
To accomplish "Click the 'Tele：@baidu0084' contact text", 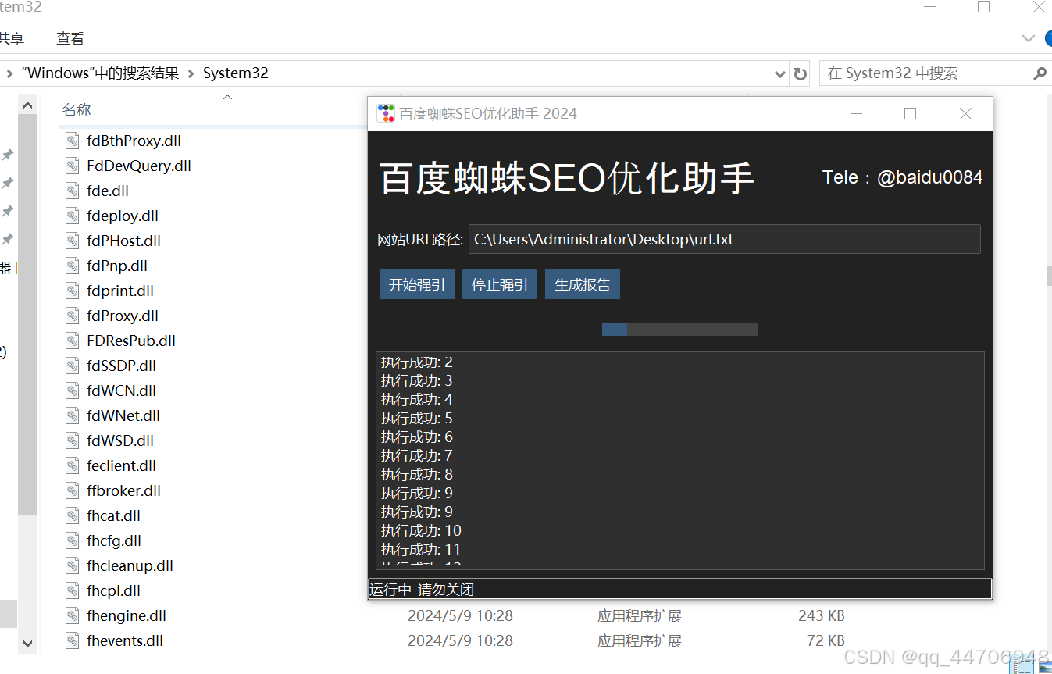I will pos(902,177).
